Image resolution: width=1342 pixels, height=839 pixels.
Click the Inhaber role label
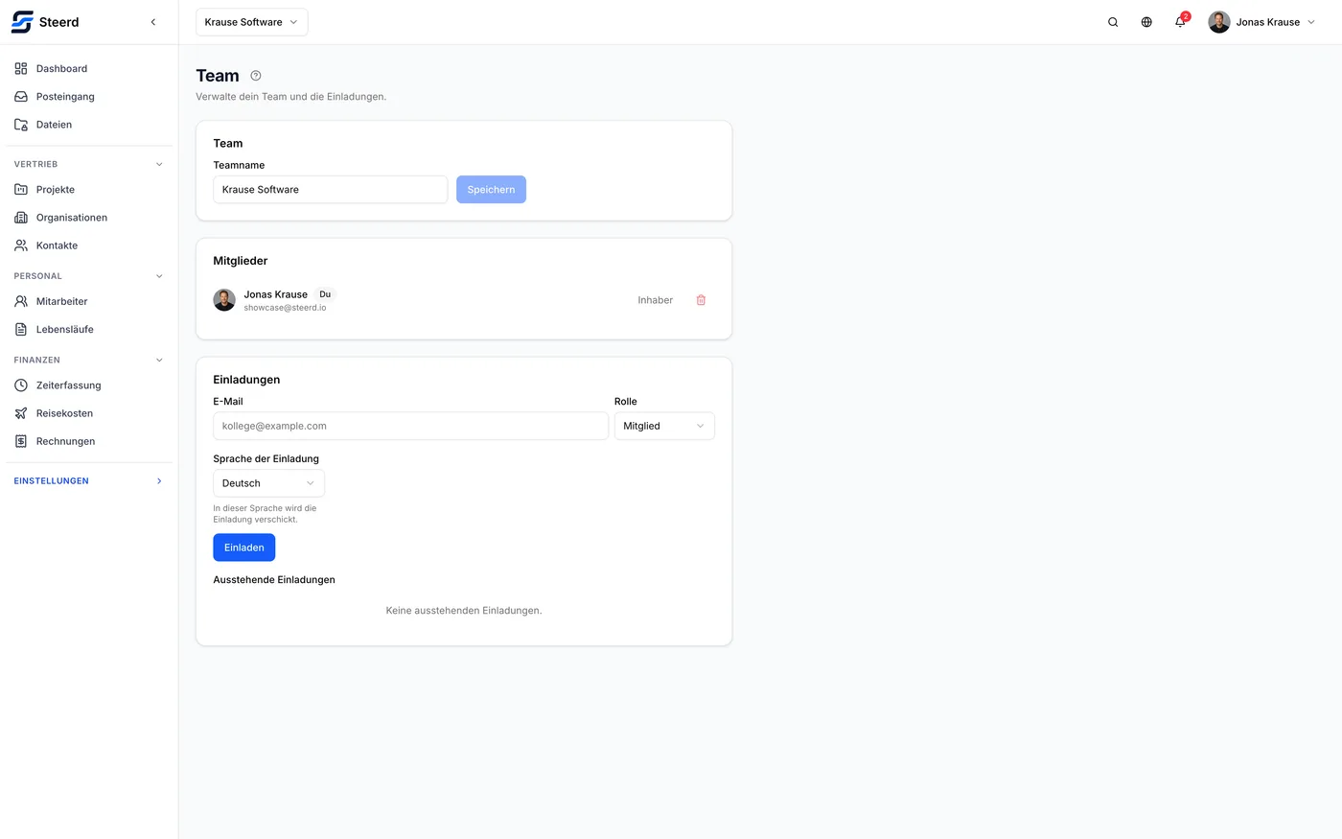(x=656, y=300)
